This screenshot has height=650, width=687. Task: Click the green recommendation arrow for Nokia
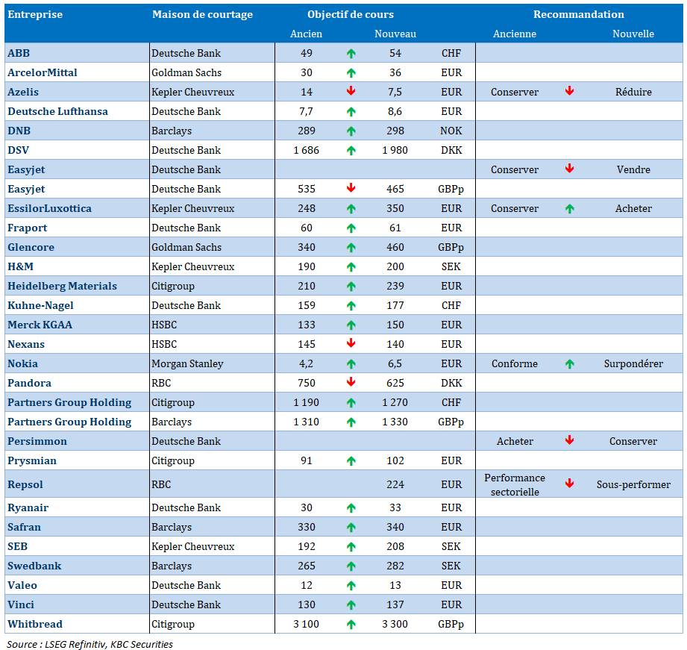click(569, 363)
